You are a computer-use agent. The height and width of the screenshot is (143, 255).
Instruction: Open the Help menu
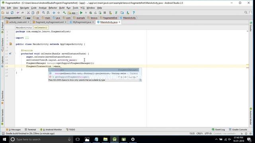(x=100, y=8)
